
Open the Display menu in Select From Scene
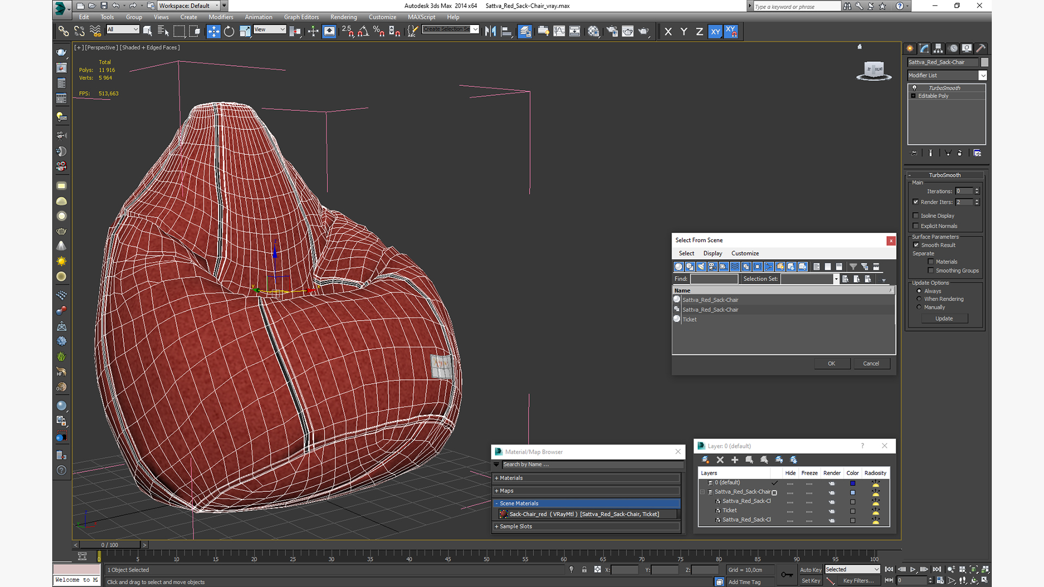tap(712, 253)
